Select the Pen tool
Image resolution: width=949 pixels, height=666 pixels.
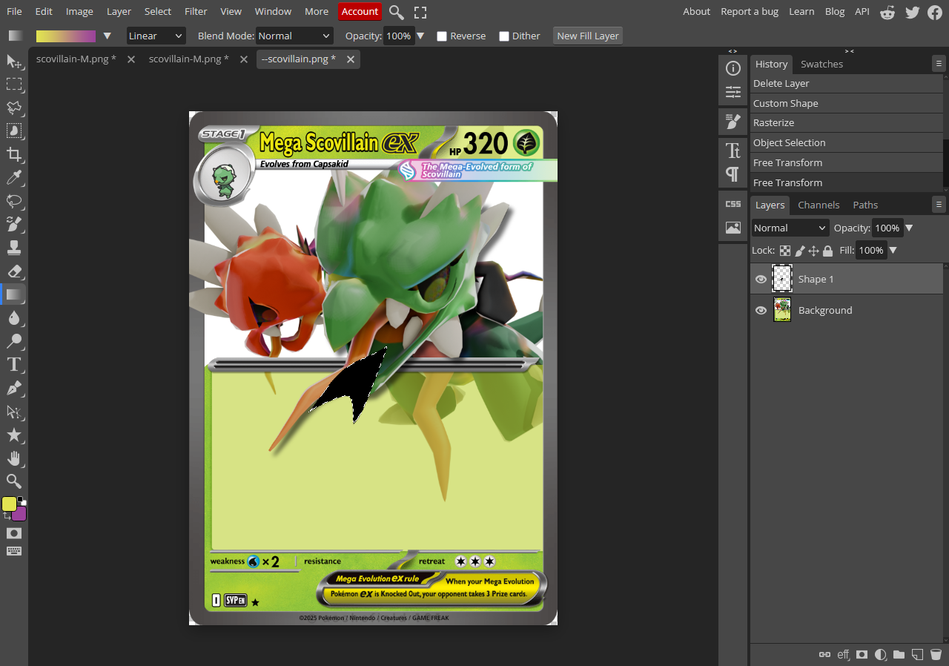pyautogui.click(x=14, y=388)
